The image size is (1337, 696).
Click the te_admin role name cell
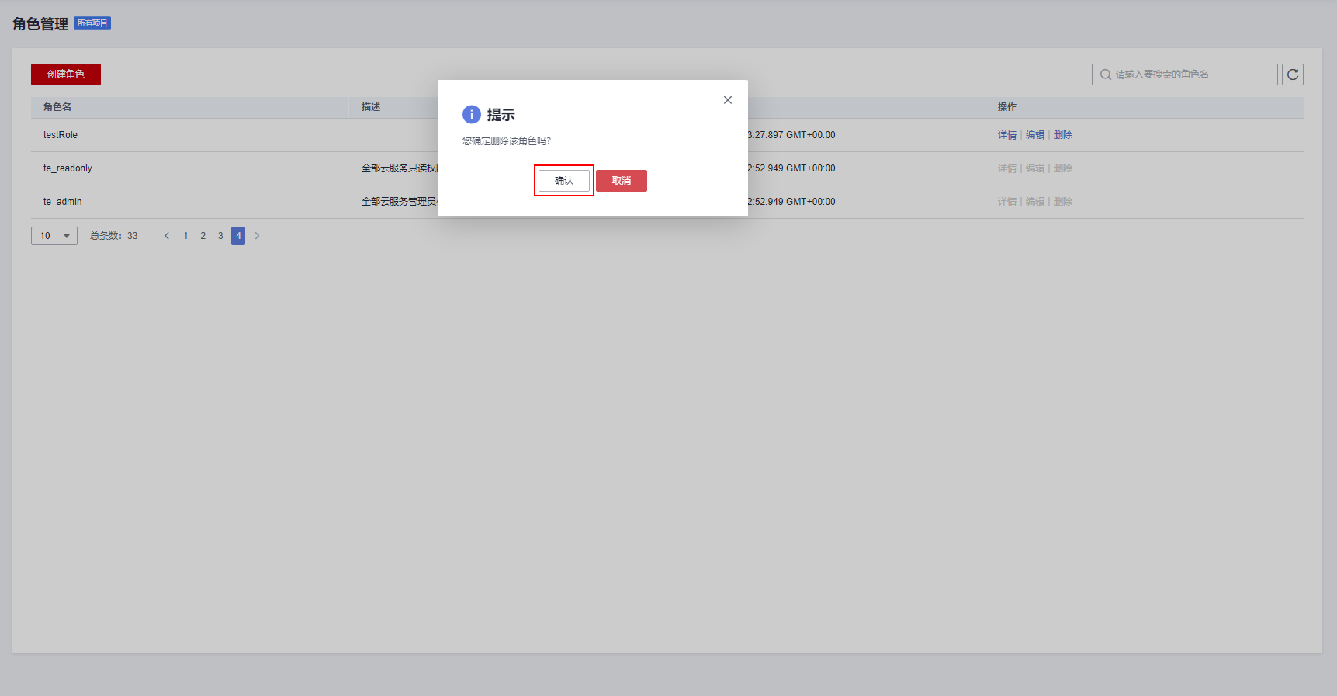(x=63, y=202)
